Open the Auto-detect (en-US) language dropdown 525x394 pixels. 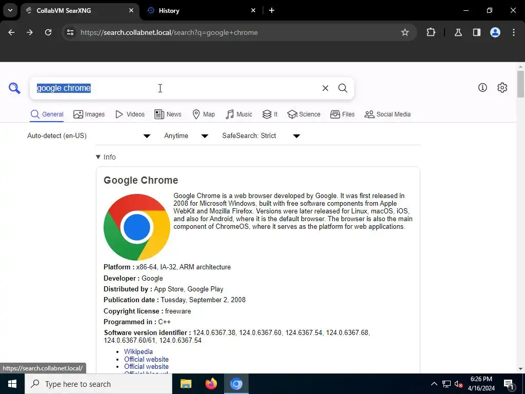[x=89, y=135]
